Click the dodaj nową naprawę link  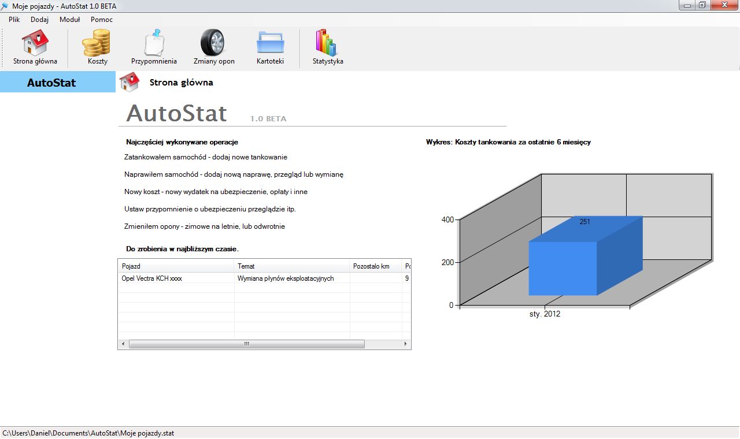[234, 174]
